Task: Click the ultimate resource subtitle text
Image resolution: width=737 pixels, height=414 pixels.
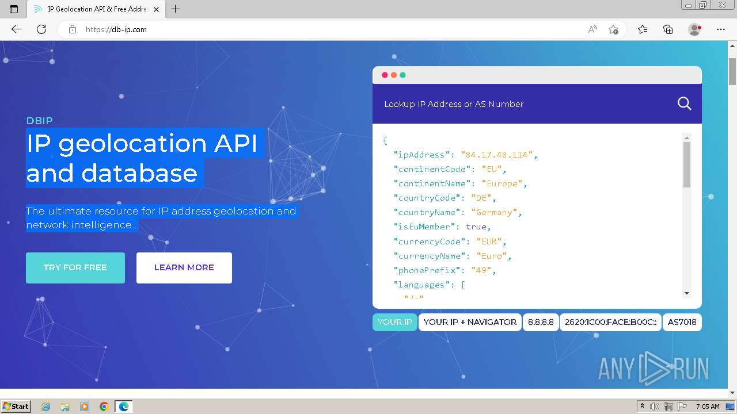Action: coord(161,218)
